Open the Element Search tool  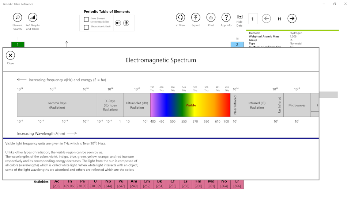click(x=18, y=18)
